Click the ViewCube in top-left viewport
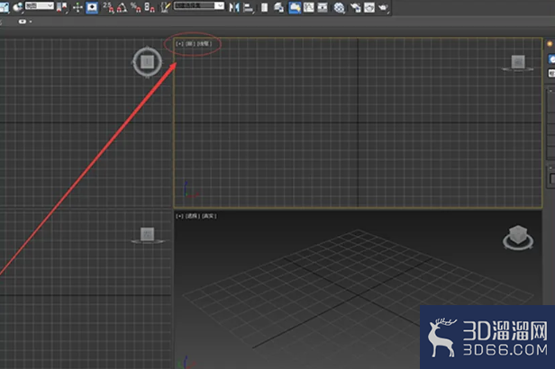The width and height of the screenshot is (555, 369). coord(147,62)
